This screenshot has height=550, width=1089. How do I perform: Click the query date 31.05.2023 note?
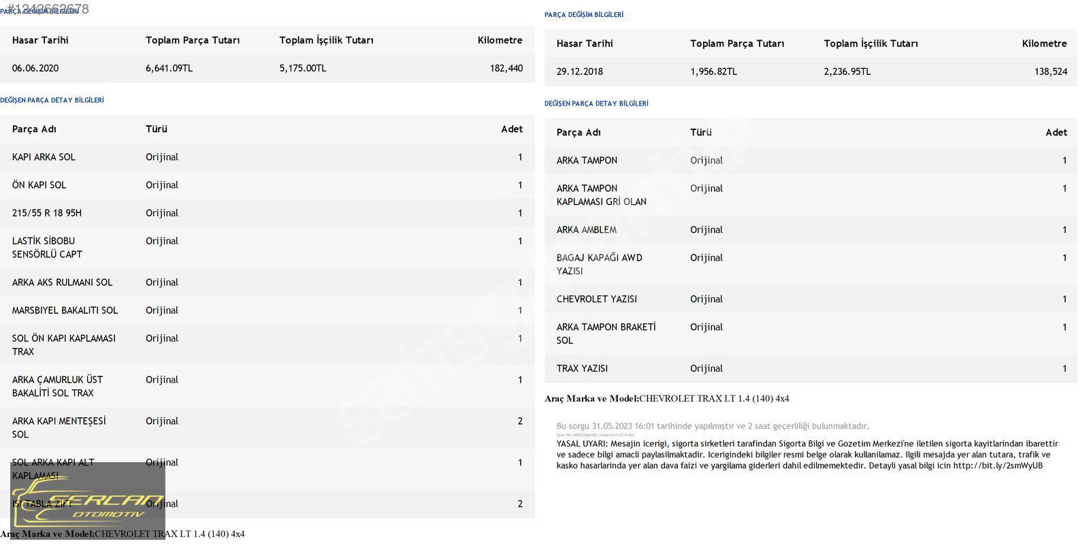click(713, 426)
